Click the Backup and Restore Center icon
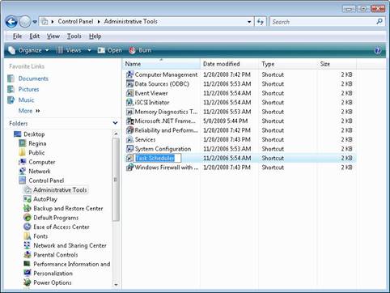Viewport: 390px width, 293px height. point(28,208)
